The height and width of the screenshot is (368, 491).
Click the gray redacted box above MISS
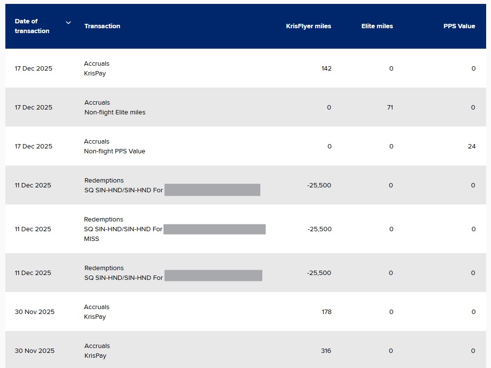(x=215, y=229)
